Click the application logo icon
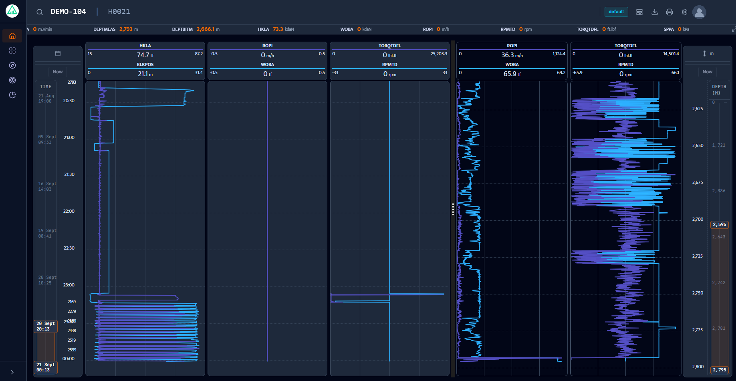Image resolution: width=736 pixels, height=381 pixels. 12,11
